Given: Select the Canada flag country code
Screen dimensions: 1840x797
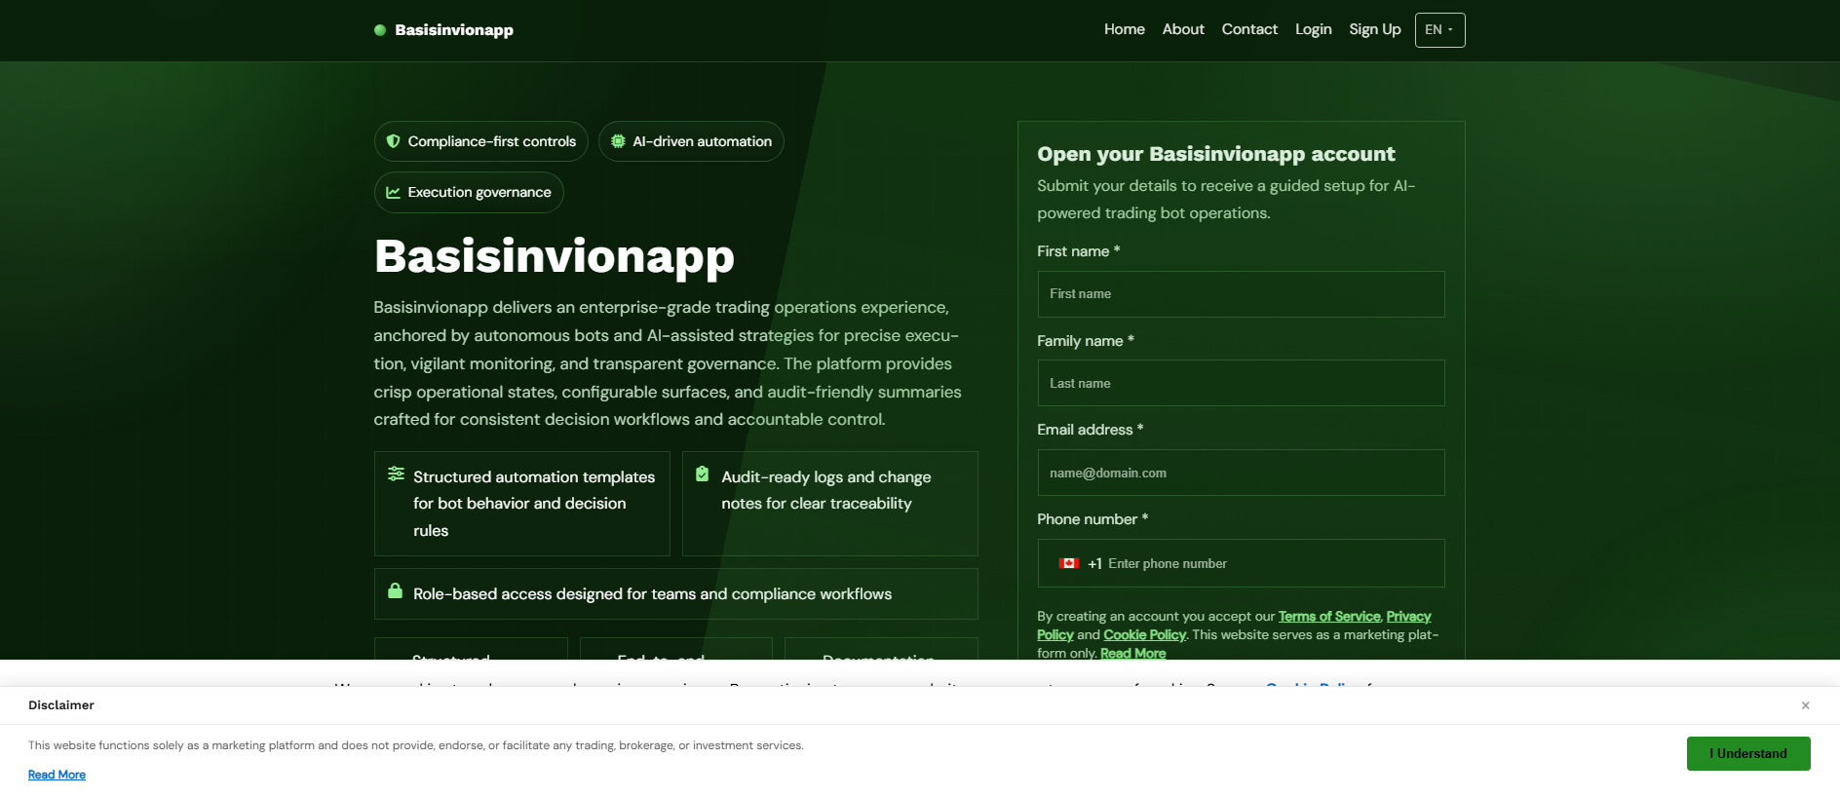Looking at the screenshot, I should 1069,563.
